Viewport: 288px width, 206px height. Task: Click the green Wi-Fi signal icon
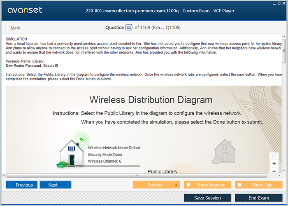click(x=81, y=139)
